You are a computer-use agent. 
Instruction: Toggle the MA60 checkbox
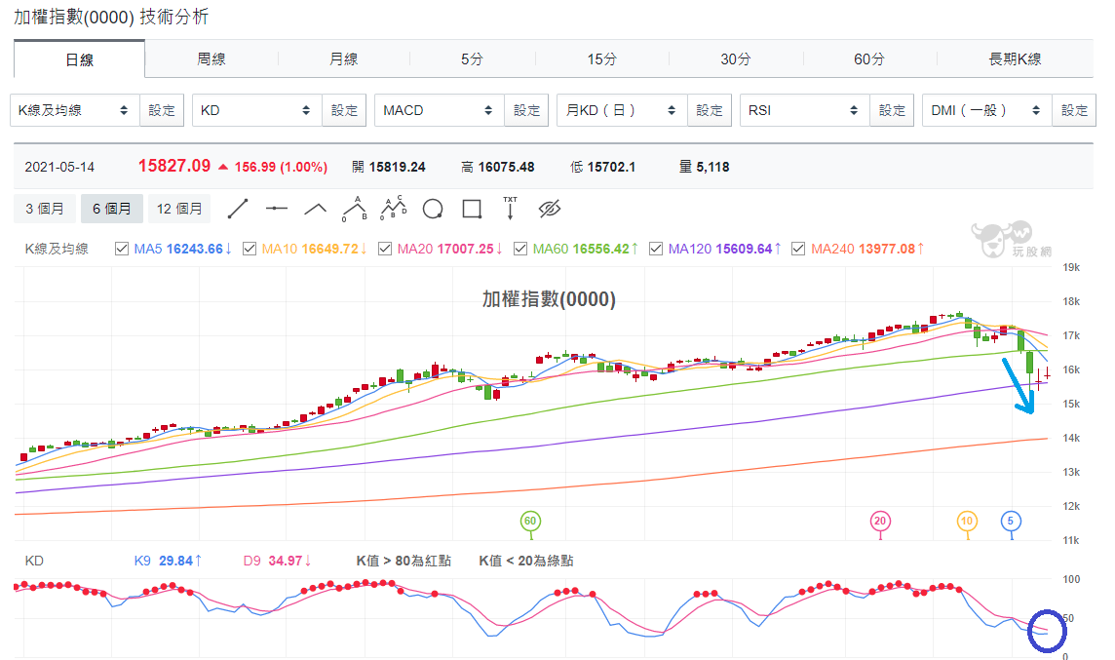tap(520, 249)
